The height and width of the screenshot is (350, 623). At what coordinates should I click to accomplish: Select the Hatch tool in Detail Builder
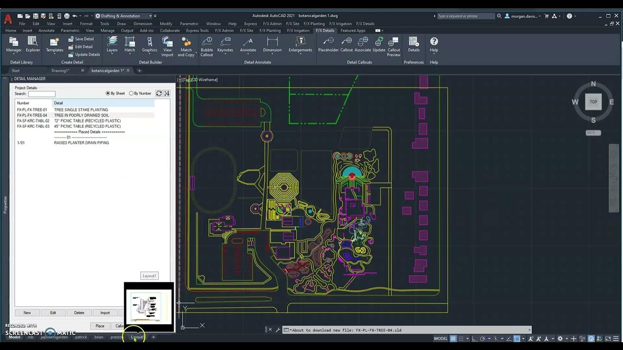129,45
